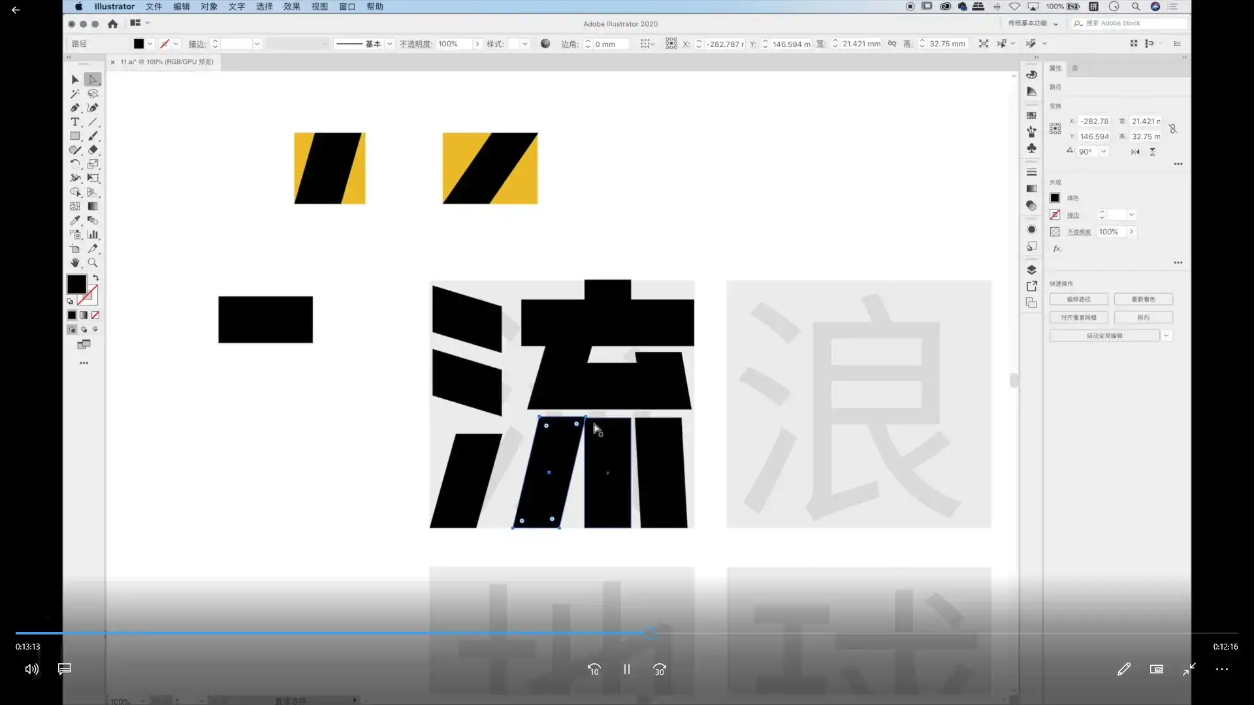1254x705 pixels.
Task: Select the Rectangle tool
Action: click(74, 136)
